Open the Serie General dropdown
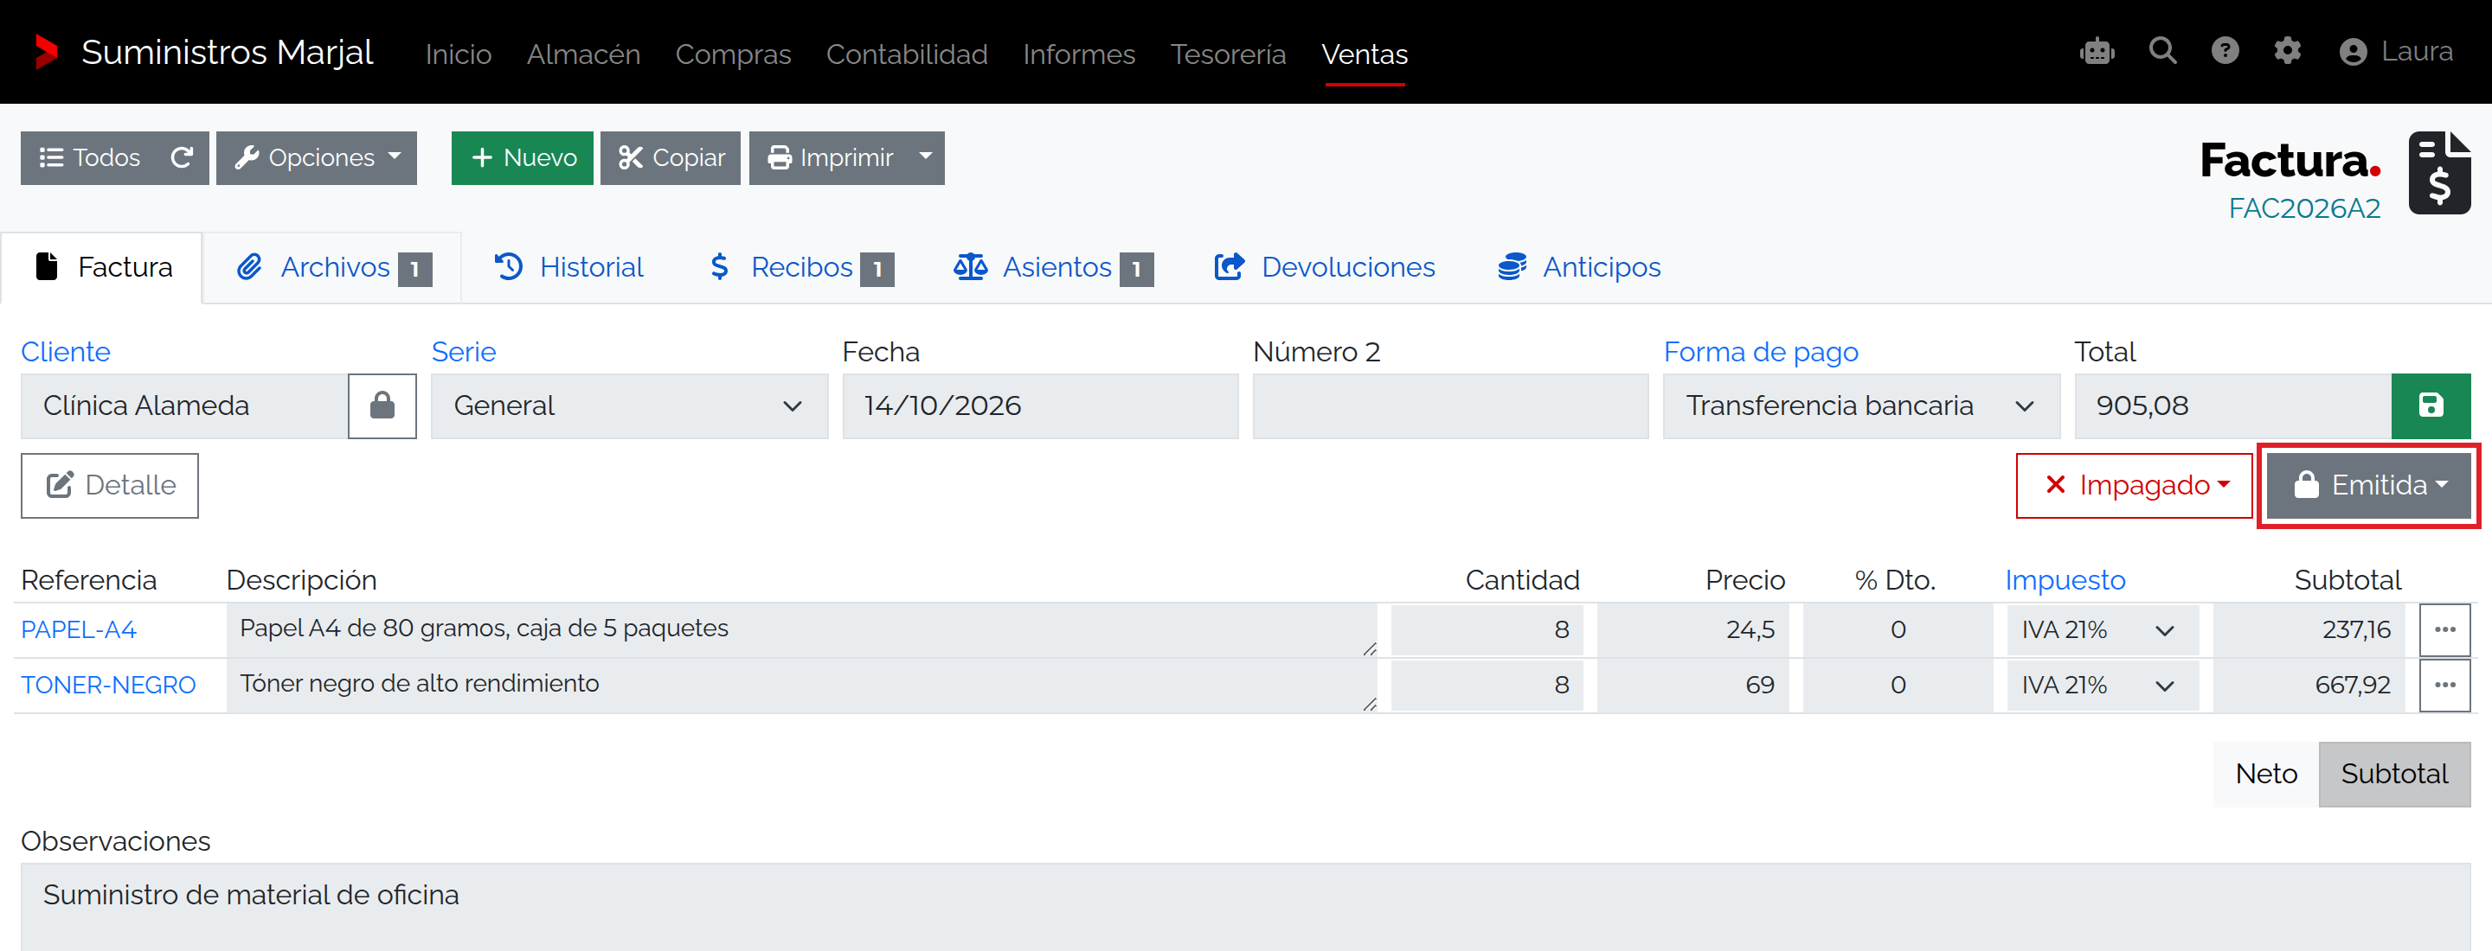2492x951 pixels. coord(629,406)
